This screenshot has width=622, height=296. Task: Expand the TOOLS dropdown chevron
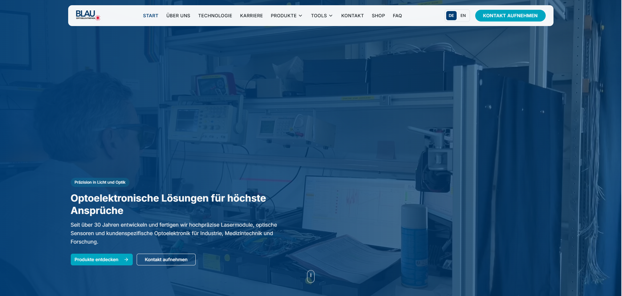331,16
